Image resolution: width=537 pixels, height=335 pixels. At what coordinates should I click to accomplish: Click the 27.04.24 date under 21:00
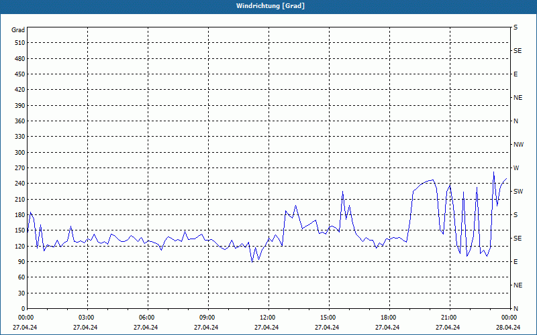448,327
